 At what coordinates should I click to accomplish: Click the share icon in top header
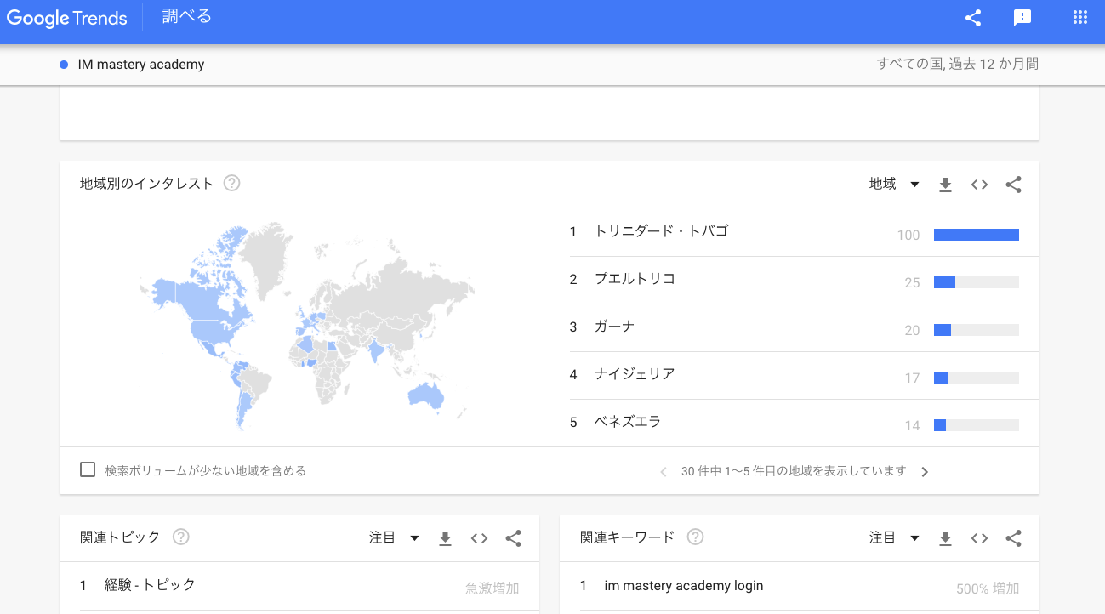coord(973,18)
